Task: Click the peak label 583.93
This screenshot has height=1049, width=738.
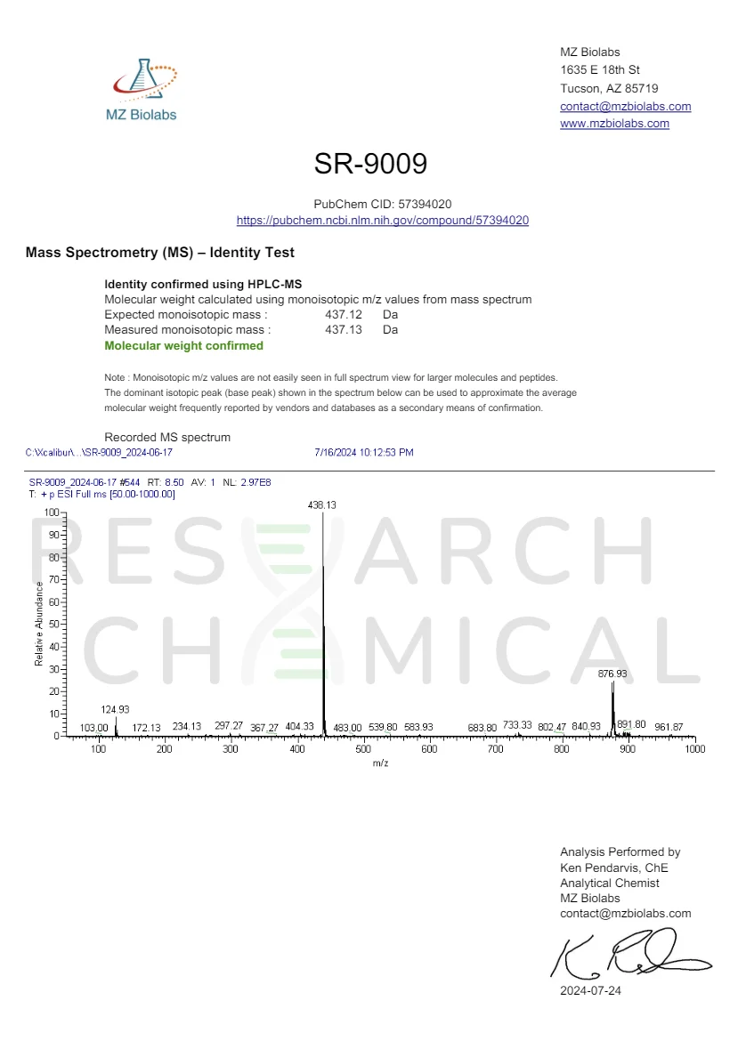Action: 418,727
